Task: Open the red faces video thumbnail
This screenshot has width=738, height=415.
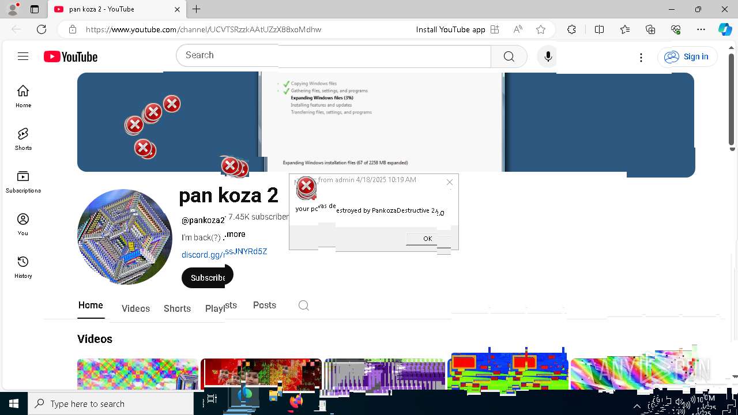Action: [261, 374]
